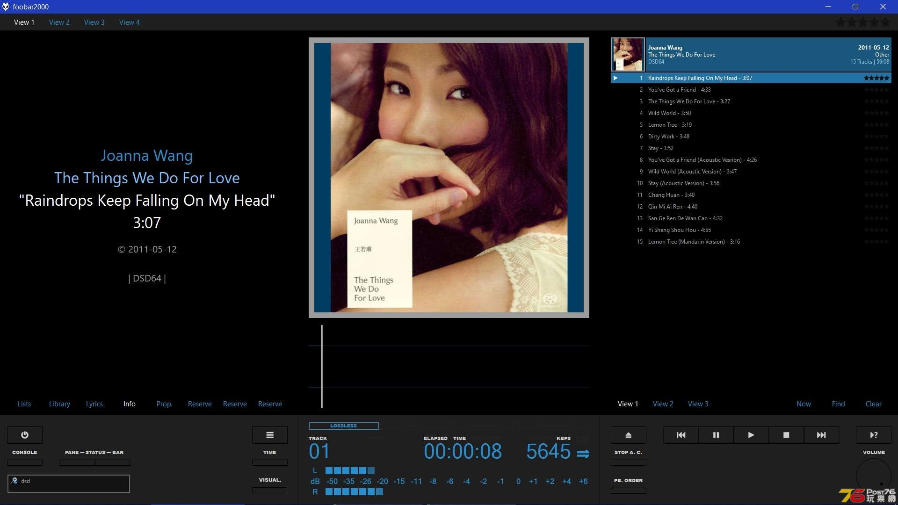Select track "Yi Sheng Shou Hou - 4:55"
Image resolution: width=898 pixels, height=505 pixels.
[751, 230]
